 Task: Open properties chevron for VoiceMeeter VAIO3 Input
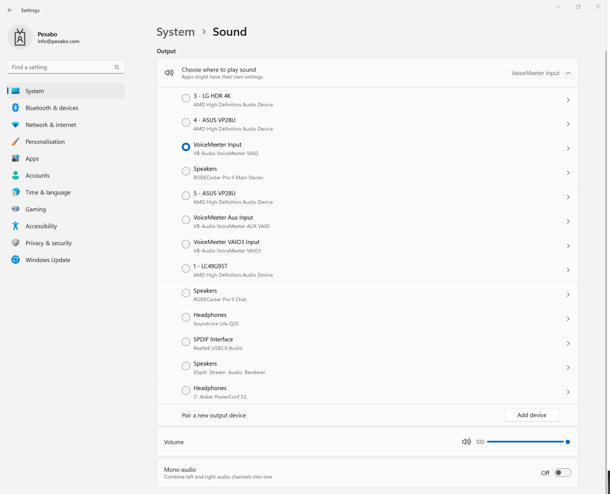568,246
